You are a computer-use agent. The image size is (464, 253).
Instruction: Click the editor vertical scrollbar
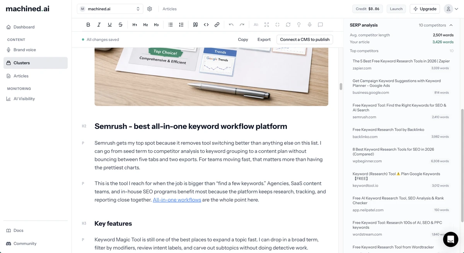[x=341, y=87]
